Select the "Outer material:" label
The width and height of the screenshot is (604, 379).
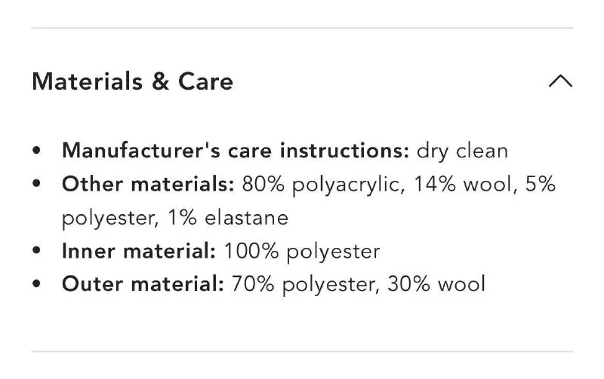click(143, 284)
